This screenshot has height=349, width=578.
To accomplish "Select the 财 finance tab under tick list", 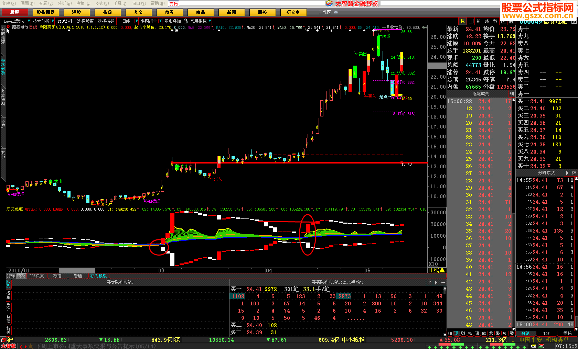I will tap(463, 334).
